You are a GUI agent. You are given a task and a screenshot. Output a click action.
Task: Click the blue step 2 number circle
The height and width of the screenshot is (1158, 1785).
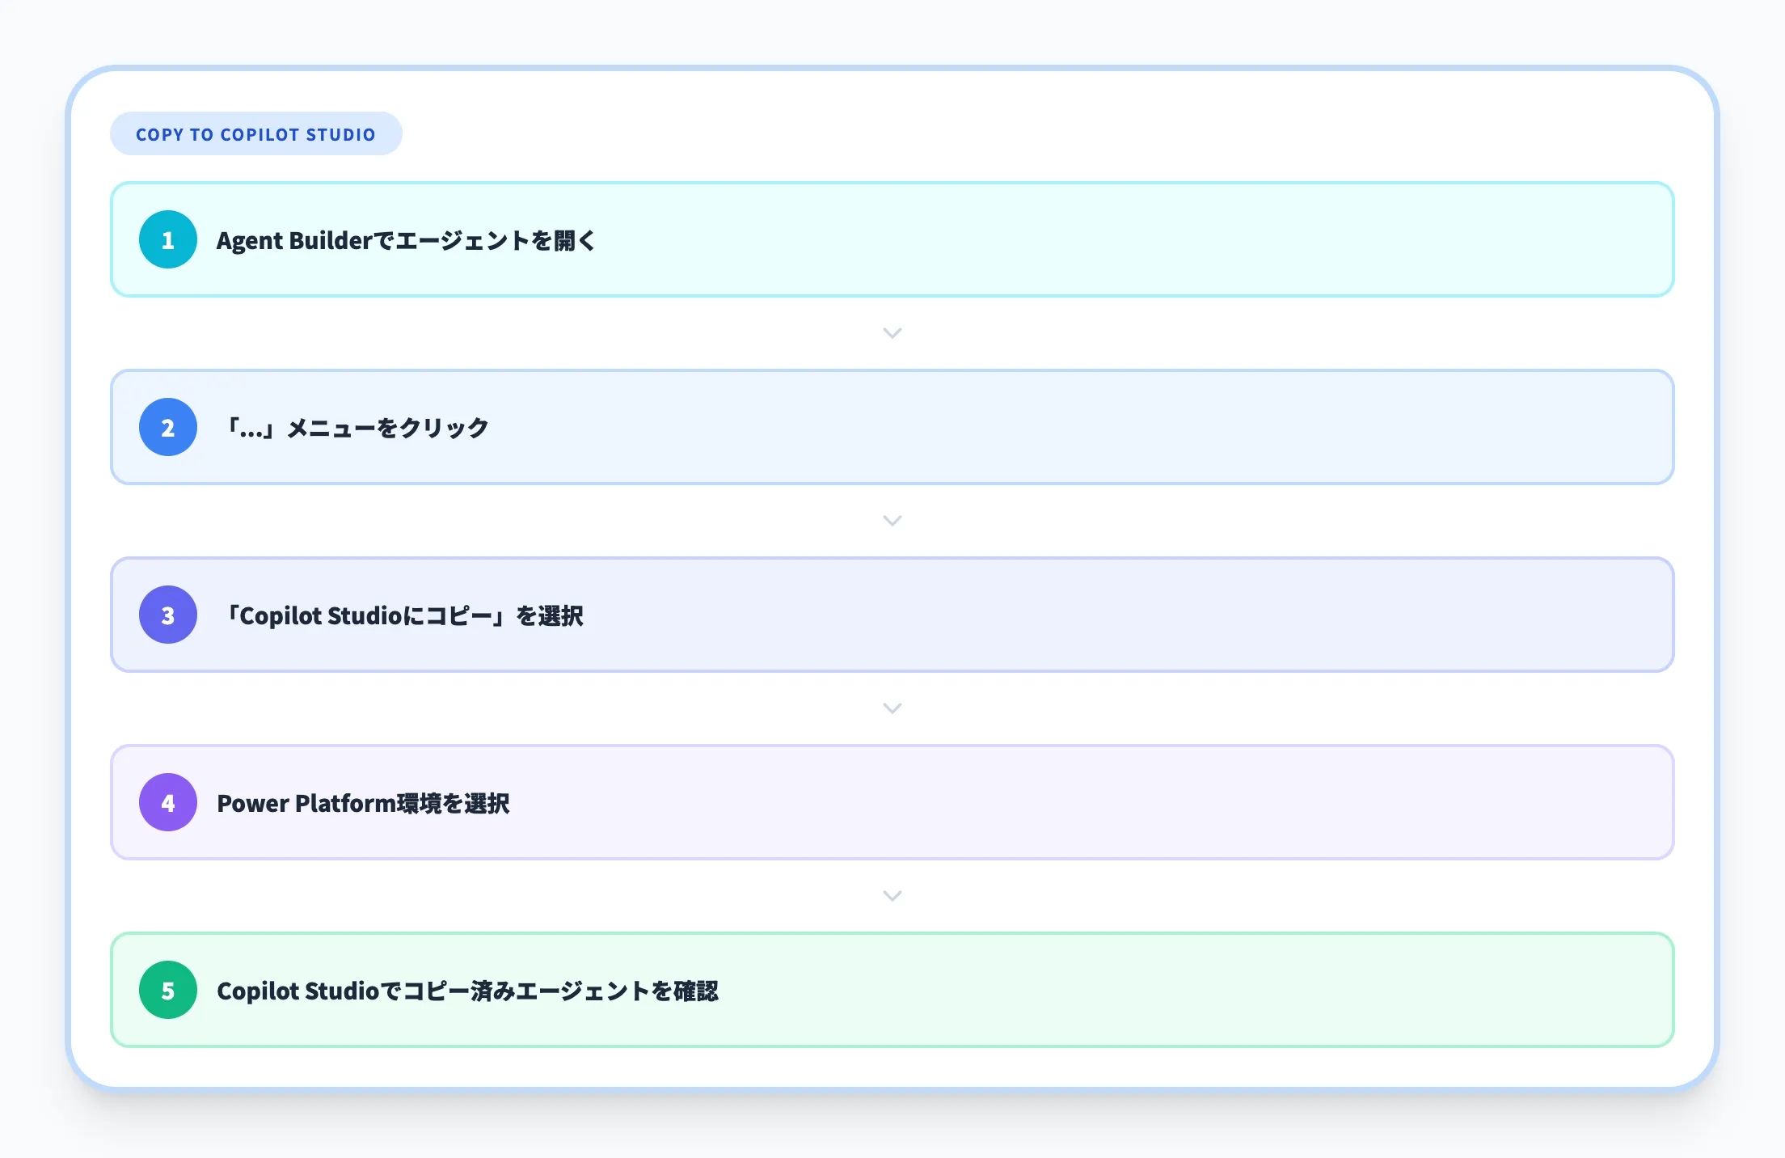[168, 427]
